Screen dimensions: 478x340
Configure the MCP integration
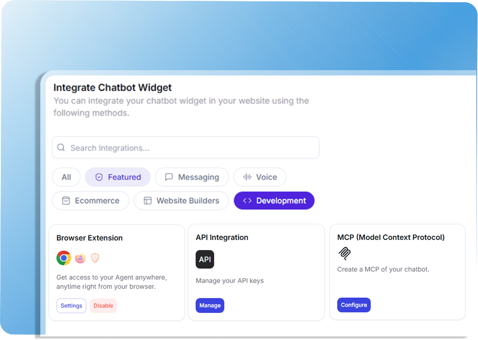354,305
